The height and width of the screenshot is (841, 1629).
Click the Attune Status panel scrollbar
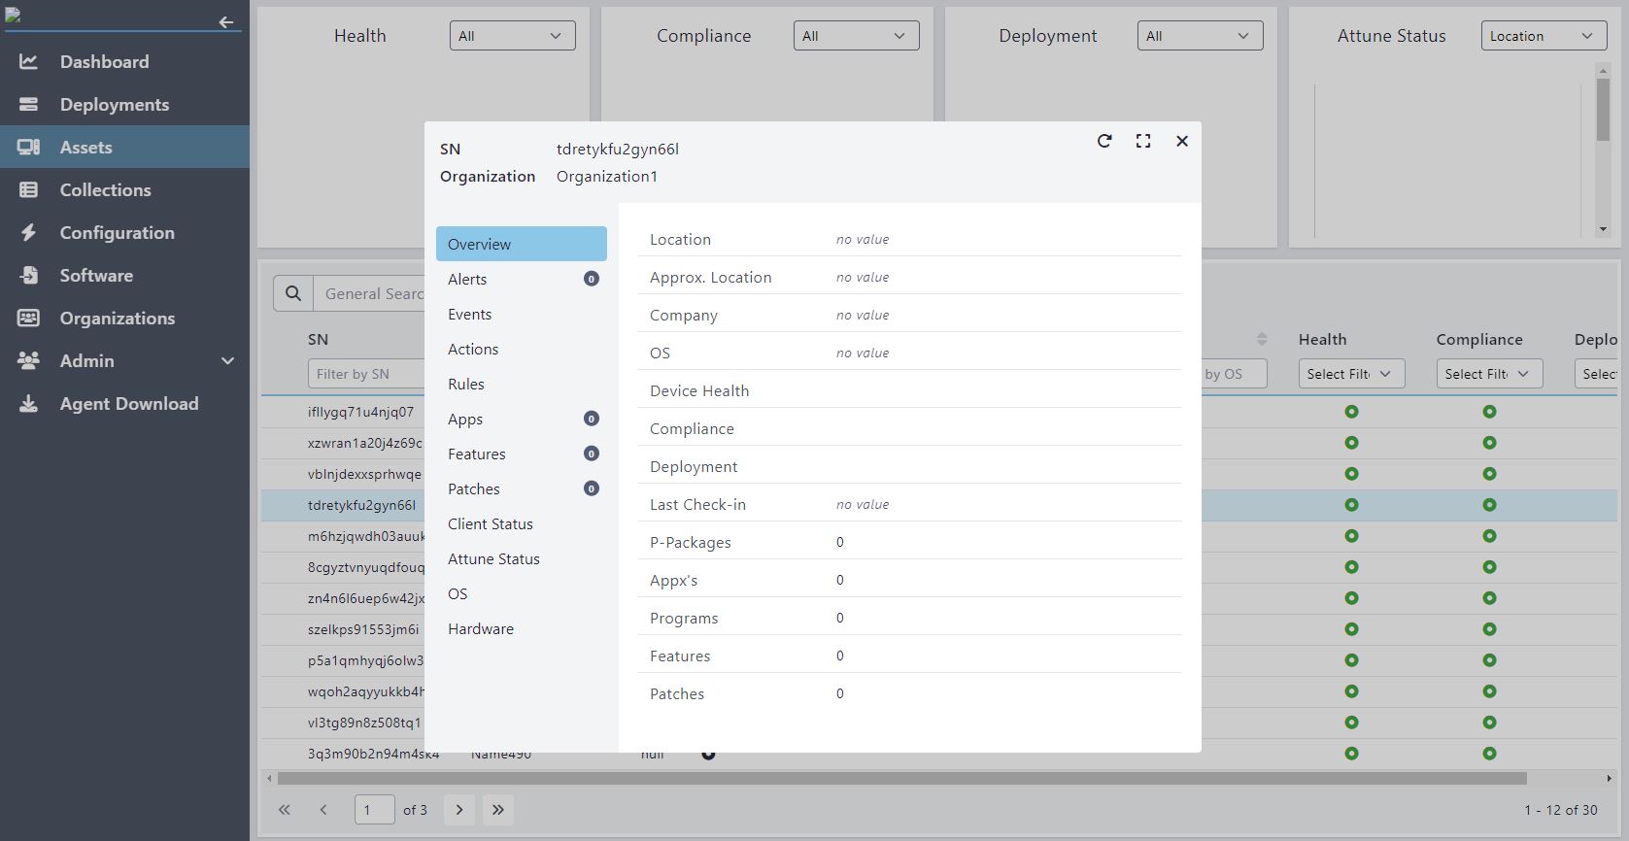1603,111
